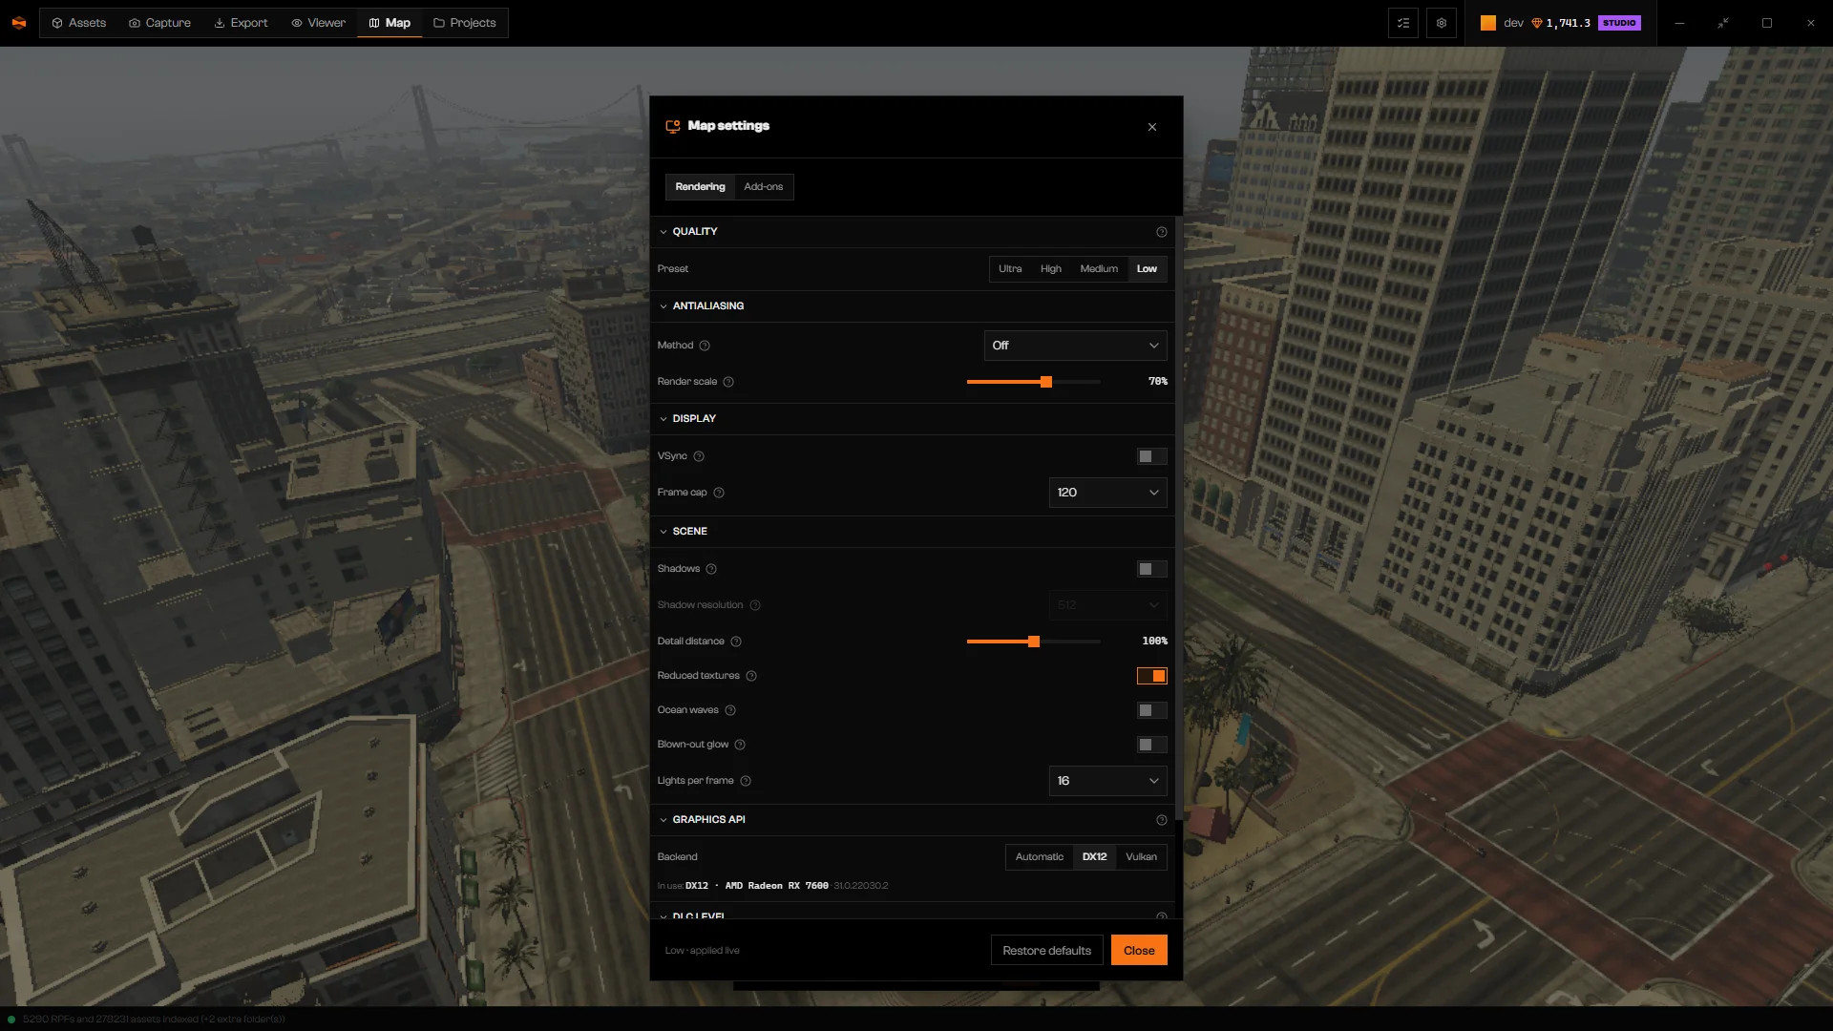Click the Detail distance slider handle
The image size is (1833, 1031).
click(1034, 642)
